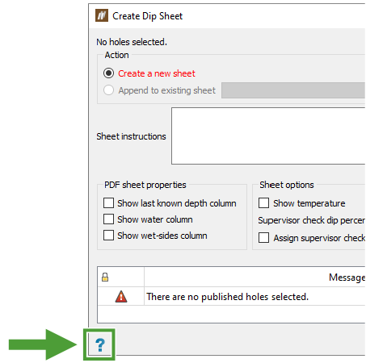Click the Create Dip Sheet app icon
The width and height of the screenshot is (366, 363).
click(x=102, y=15)
